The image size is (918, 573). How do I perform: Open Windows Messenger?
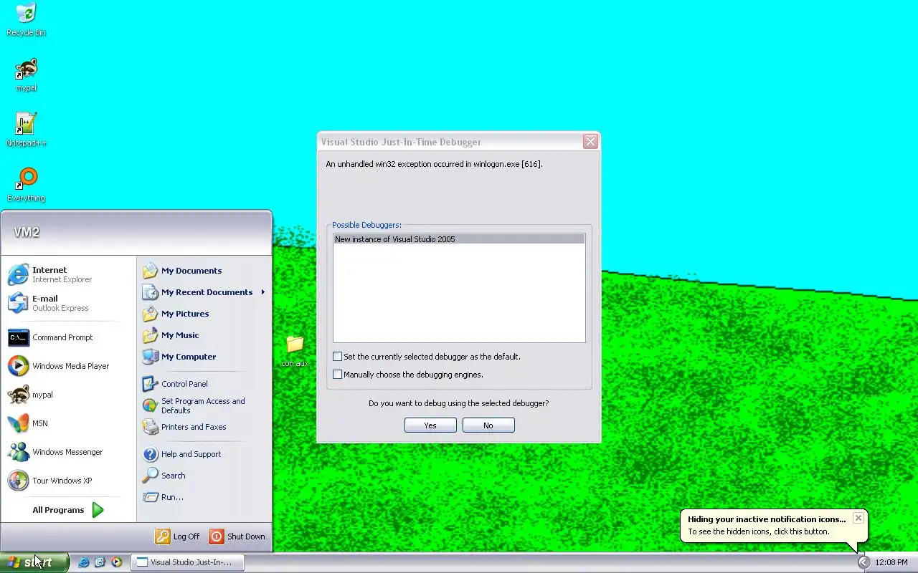click(x=69, y=452)
